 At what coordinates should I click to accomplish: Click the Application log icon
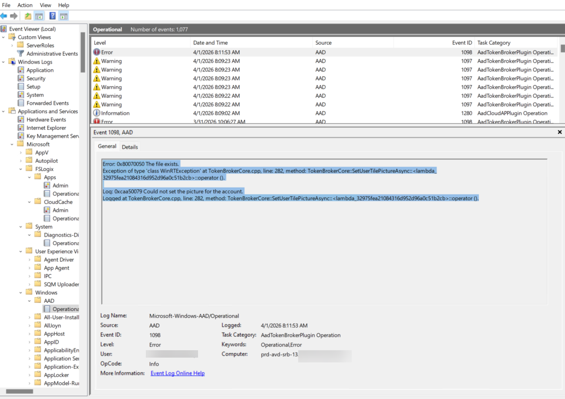20,70
